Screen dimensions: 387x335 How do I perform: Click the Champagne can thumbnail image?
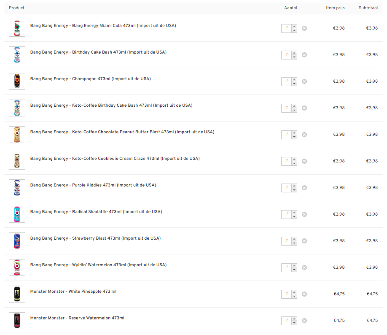[17, 81]
